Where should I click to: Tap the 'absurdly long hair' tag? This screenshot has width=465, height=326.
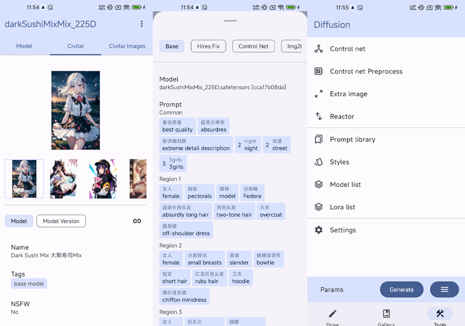[x=185, y=211]
